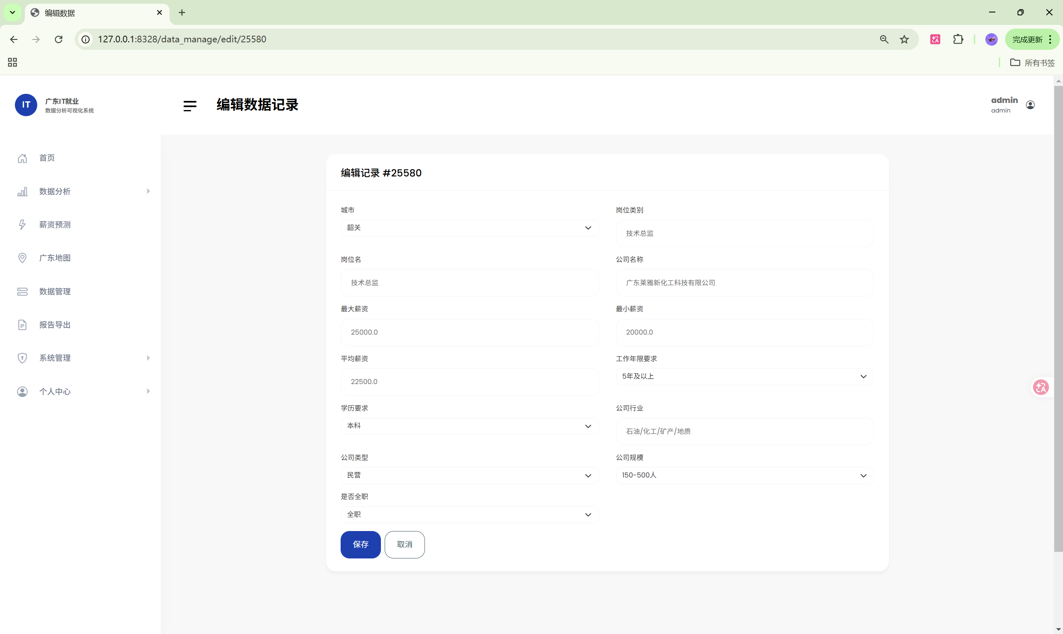
Task: Expand the 数据分析 sidebar submenu
Action: click(x=148, y=191)
